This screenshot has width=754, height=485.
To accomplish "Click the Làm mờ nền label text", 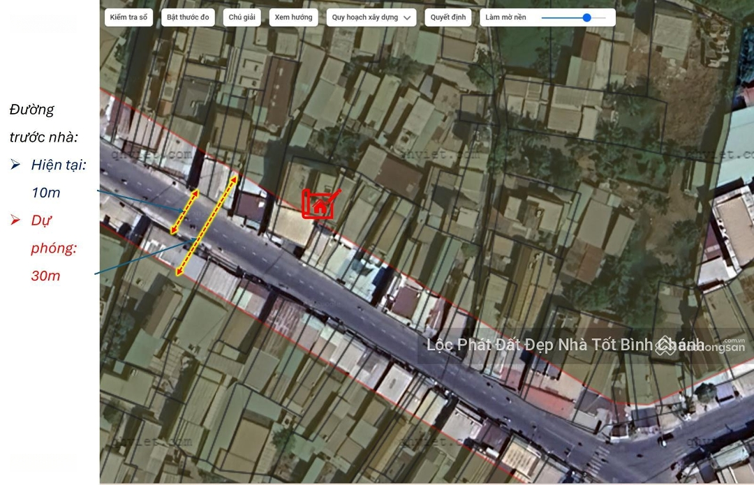I will click(506, 17).
